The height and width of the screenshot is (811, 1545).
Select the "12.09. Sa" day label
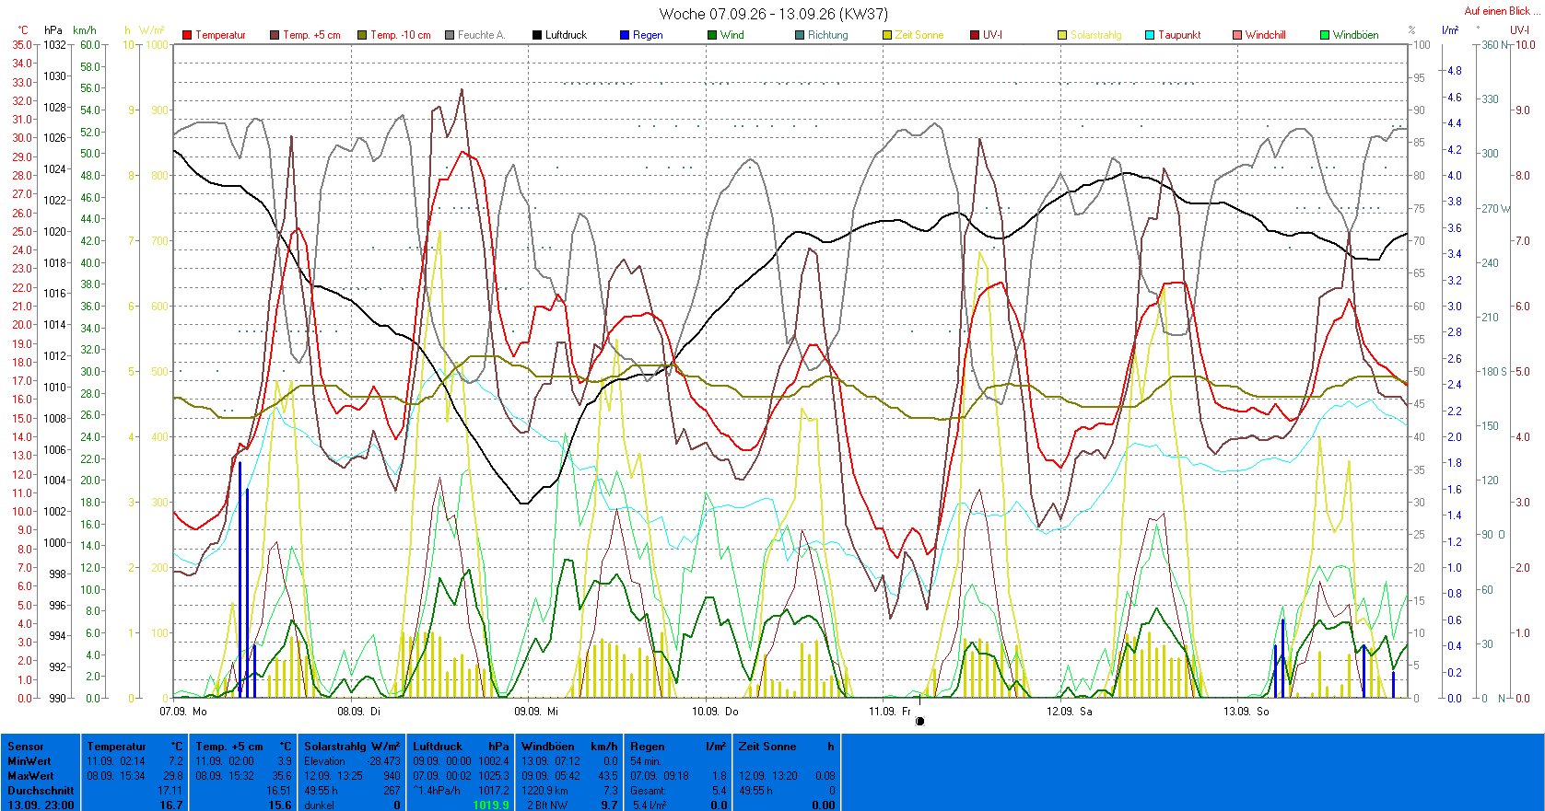tap(1069, 711)
